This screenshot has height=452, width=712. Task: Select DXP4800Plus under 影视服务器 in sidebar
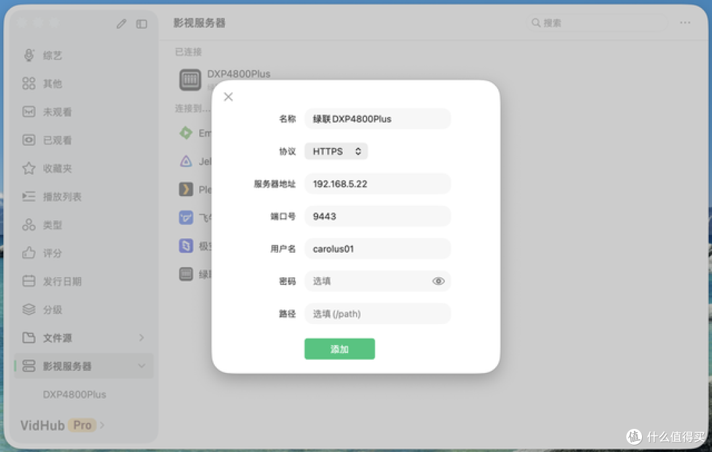[x=74, y=395]
